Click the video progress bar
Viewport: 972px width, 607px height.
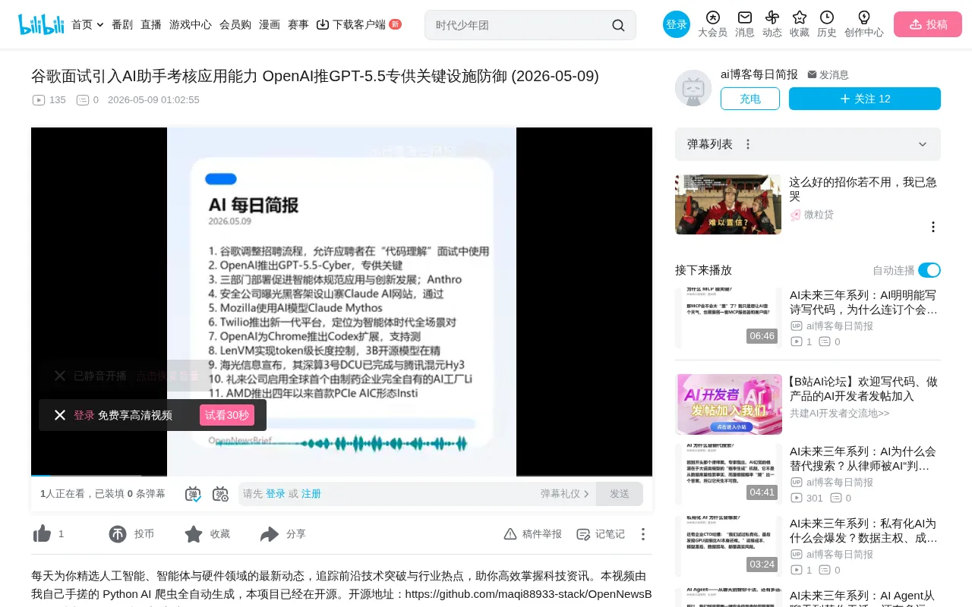point(342,475)
